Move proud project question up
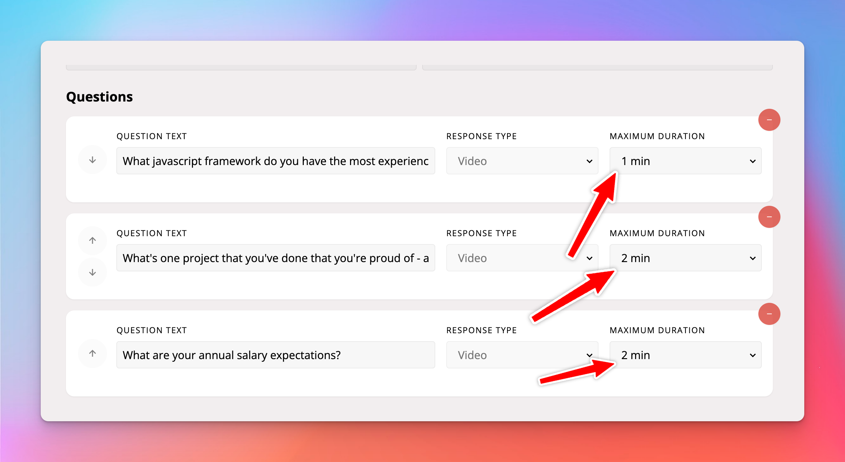The width and height of the screenshot is (845, 462). click(x=93, y=240)
